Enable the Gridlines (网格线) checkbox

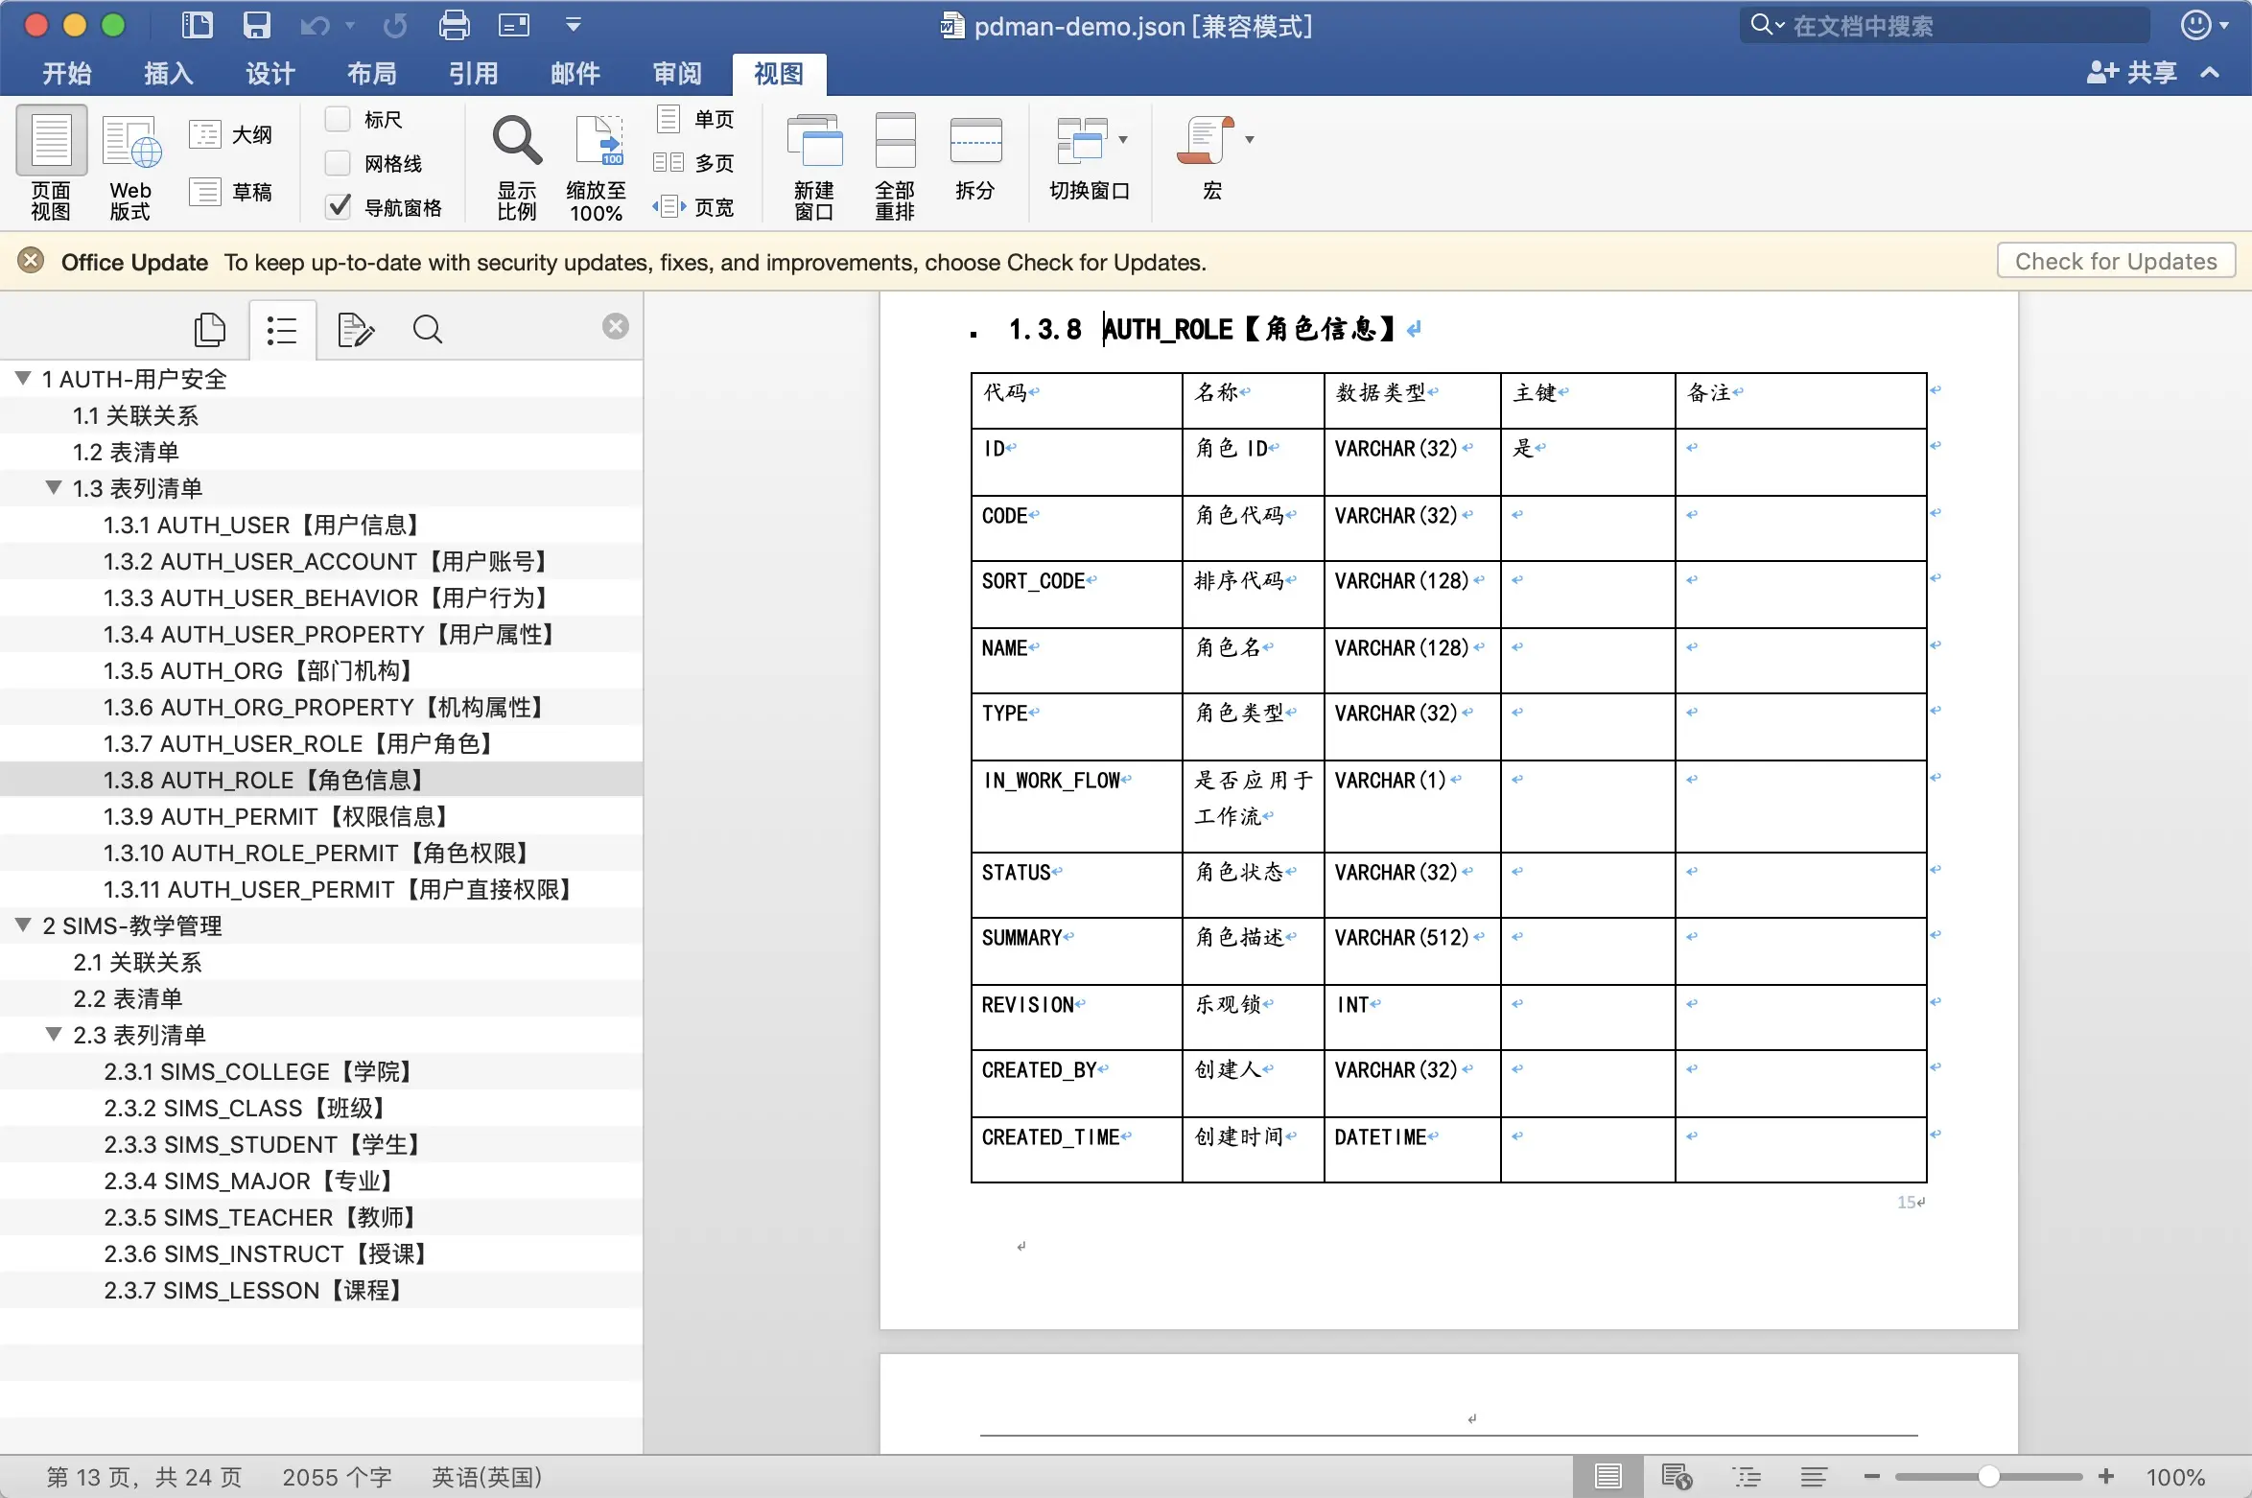[x=338, y=163]
